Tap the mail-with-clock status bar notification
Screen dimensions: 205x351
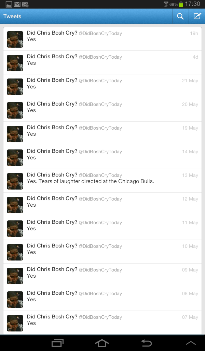(25, 4)
